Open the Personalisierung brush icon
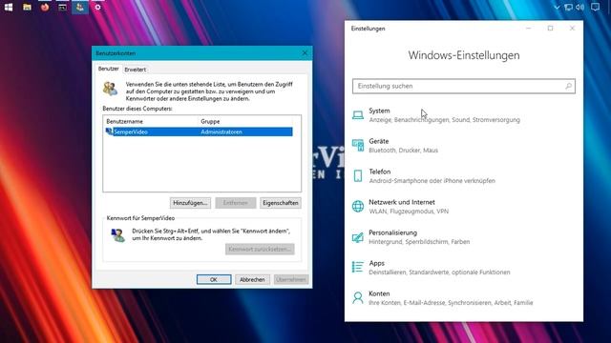Image resolution: width=611 pixels, height=343 pixels. click(x=358, y=237)
